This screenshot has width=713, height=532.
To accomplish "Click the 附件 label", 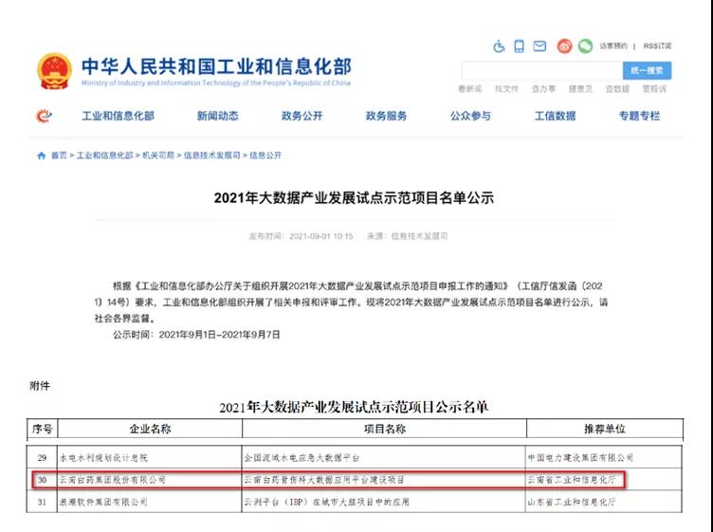I will click(40, 386).
